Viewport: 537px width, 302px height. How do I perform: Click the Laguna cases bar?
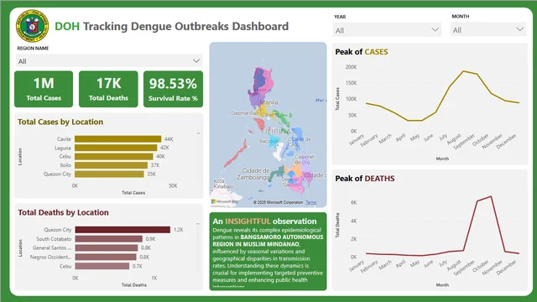pyautogui.click(x=116, y=148)
